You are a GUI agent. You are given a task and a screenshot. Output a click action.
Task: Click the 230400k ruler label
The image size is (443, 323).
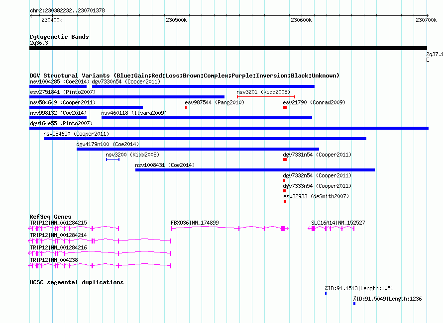pos(52,20)
